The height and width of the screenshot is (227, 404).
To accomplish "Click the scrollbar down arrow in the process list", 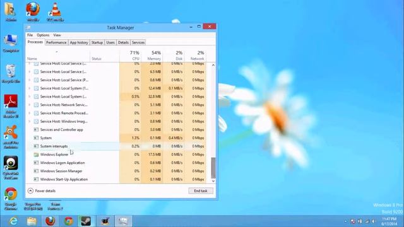I will click(213, 181).
